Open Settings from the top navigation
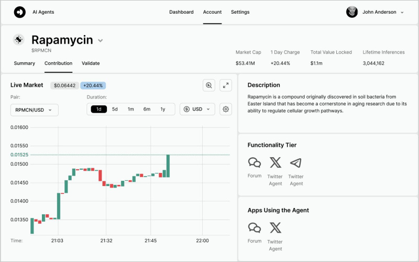The image size is (419, 262). point(240,12)
